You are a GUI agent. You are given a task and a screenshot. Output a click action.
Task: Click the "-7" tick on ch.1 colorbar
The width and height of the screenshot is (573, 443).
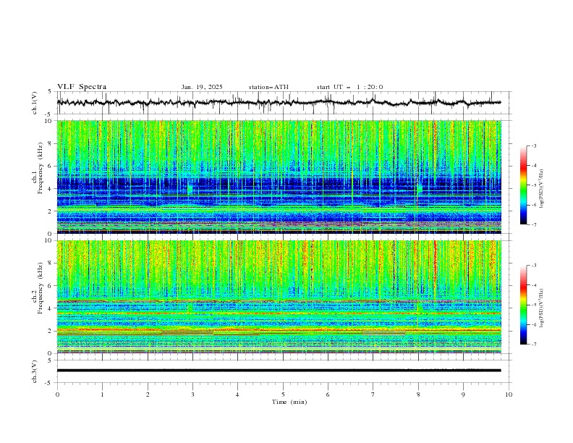click(x=533, y=224)
